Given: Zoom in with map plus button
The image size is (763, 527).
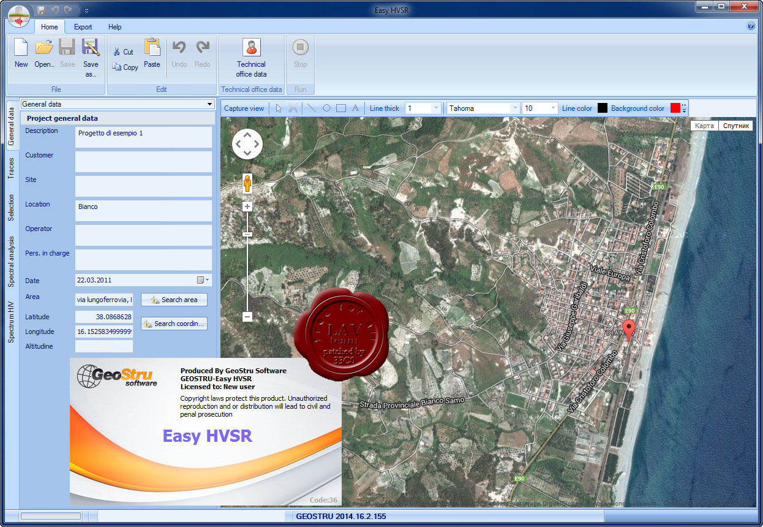Looking at the screenshot, I should [x=247, y=207].
